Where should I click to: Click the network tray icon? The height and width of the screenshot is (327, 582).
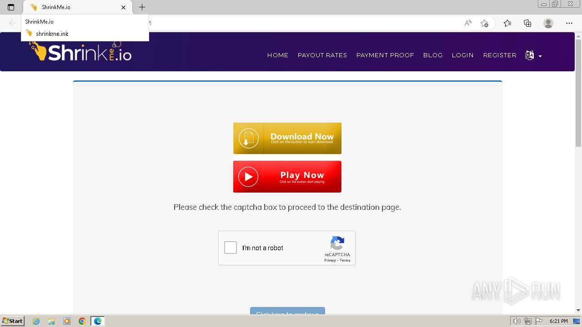(x=527, y=321)
